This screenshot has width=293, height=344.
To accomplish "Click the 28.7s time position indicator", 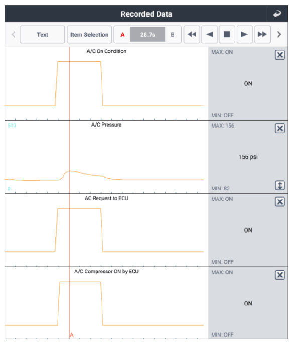I will [x=148, y=34].
